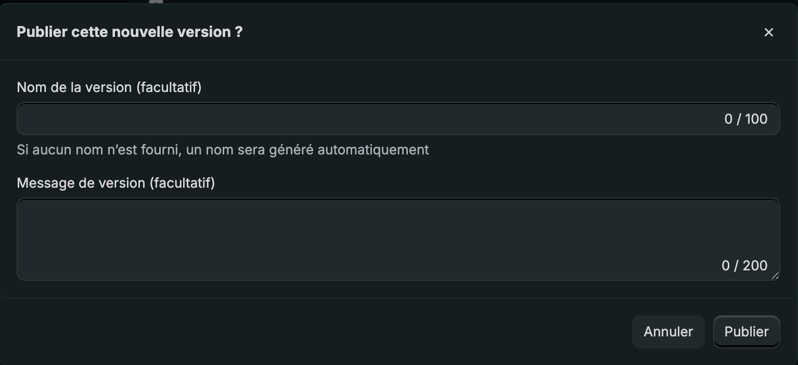The image size is (798, 365).
Task: Select the 100-character limit name field
Action: click(x=364, y=119)
